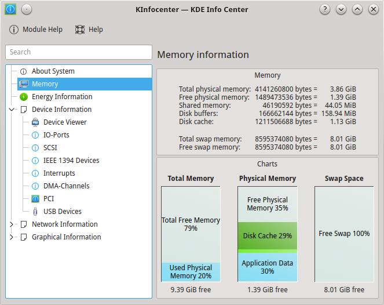Viewport: 384px width, 305px height.
Task: Open Energy Information via its green icon
Action: coord(24,97)
